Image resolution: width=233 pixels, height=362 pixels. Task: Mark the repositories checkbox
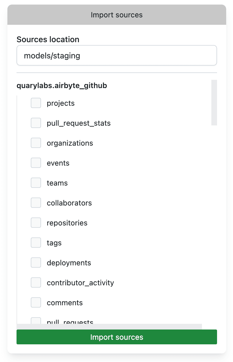(x=36, y=223)
